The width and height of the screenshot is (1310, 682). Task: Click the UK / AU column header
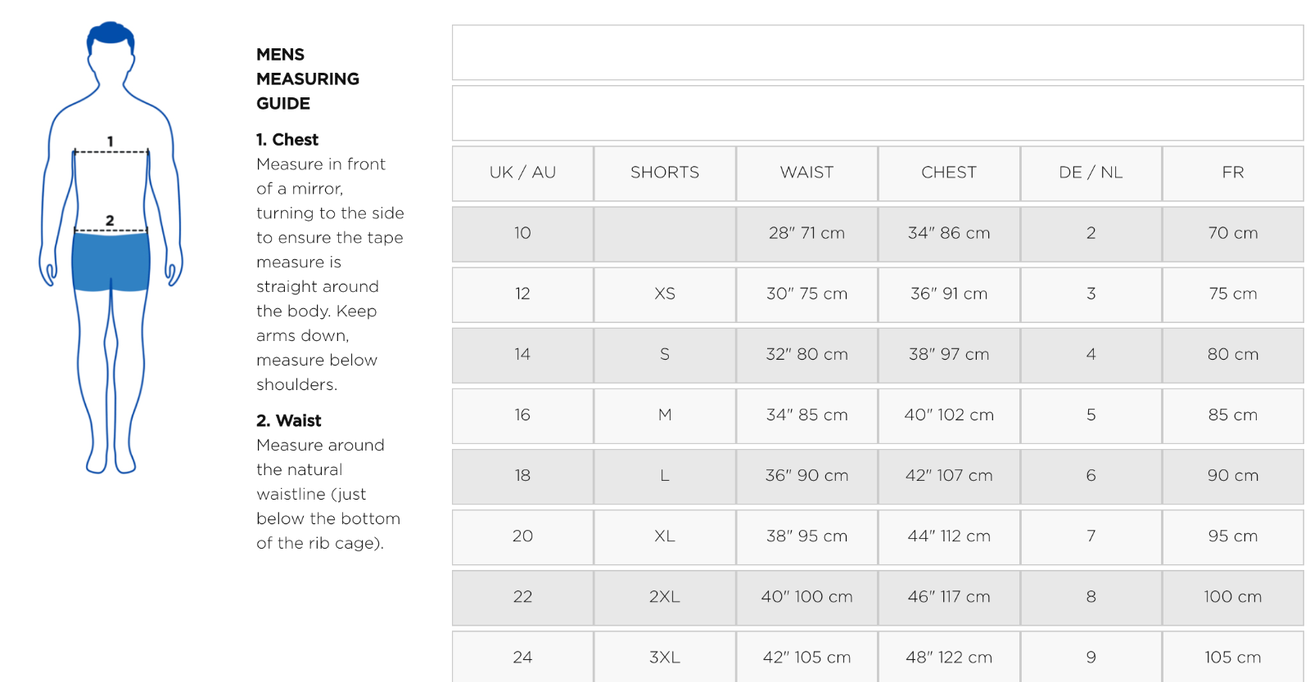(x=522, y=173)
